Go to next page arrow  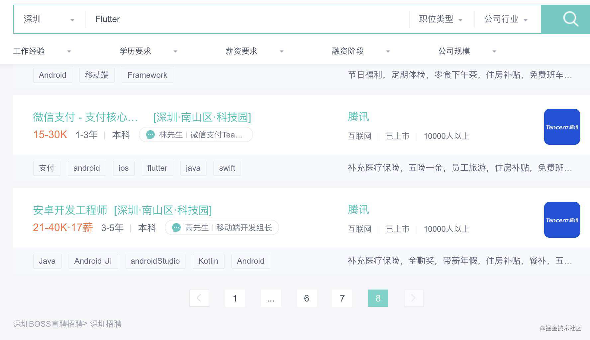[414, 298]
